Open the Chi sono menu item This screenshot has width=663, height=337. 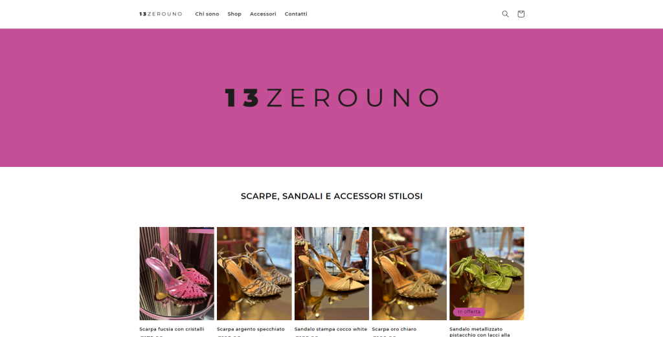[207, 14]
